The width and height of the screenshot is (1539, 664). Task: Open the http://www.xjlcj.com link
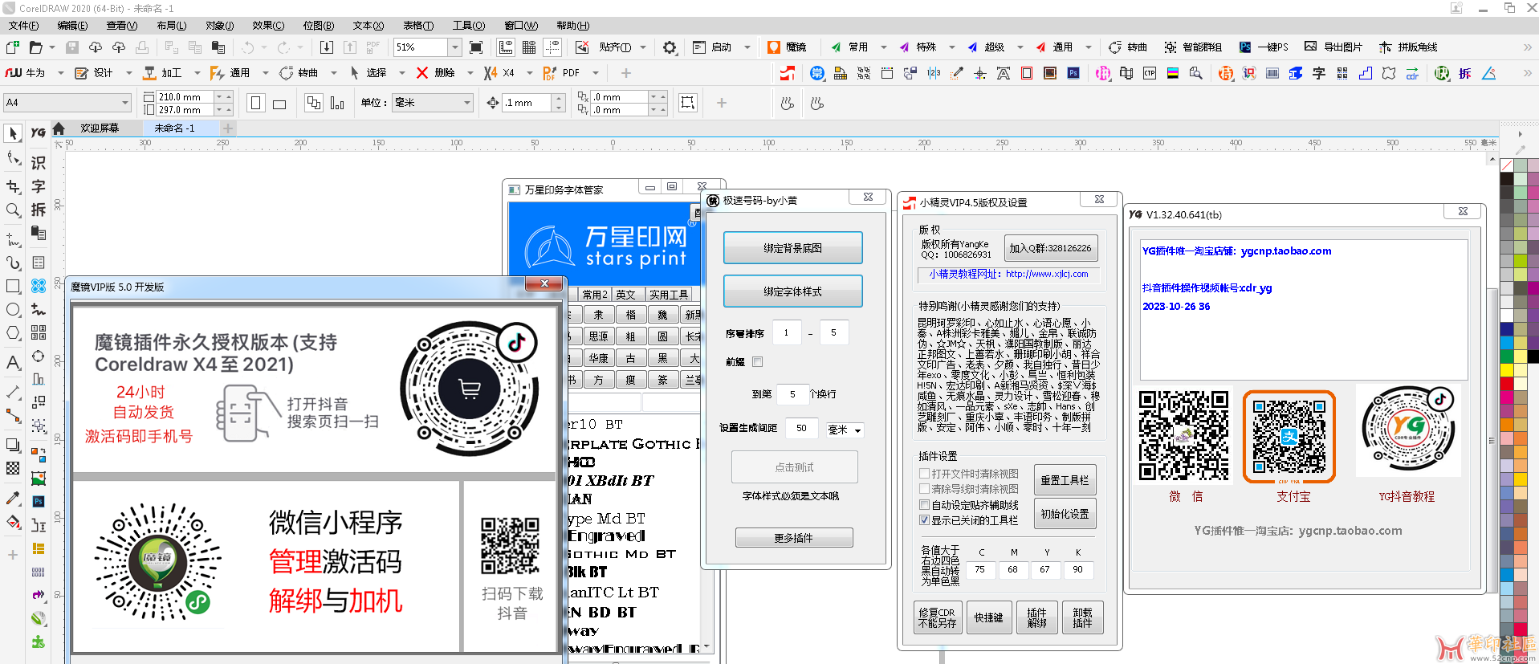tap(1047, 274)
